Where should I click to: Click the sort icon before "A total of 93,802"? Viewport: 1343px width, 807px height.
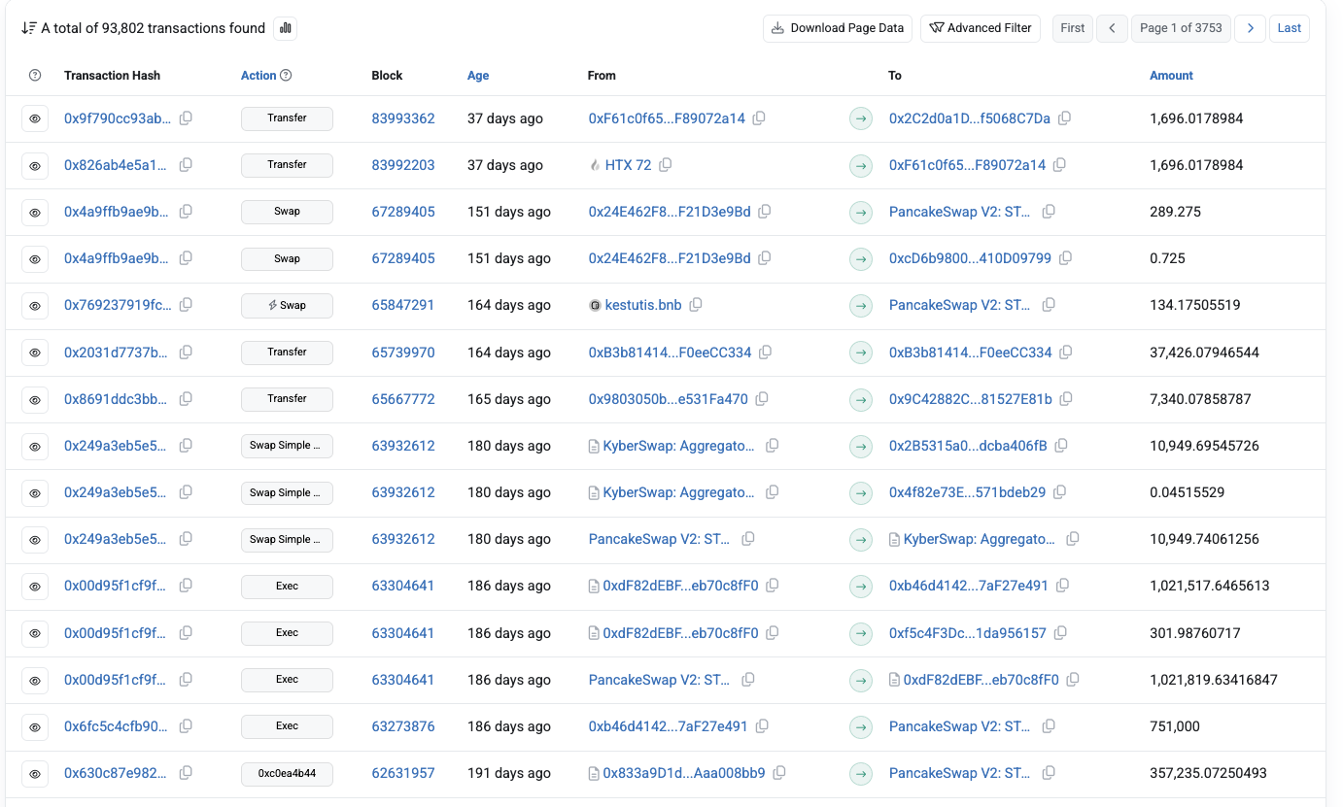tap(29, 28)
